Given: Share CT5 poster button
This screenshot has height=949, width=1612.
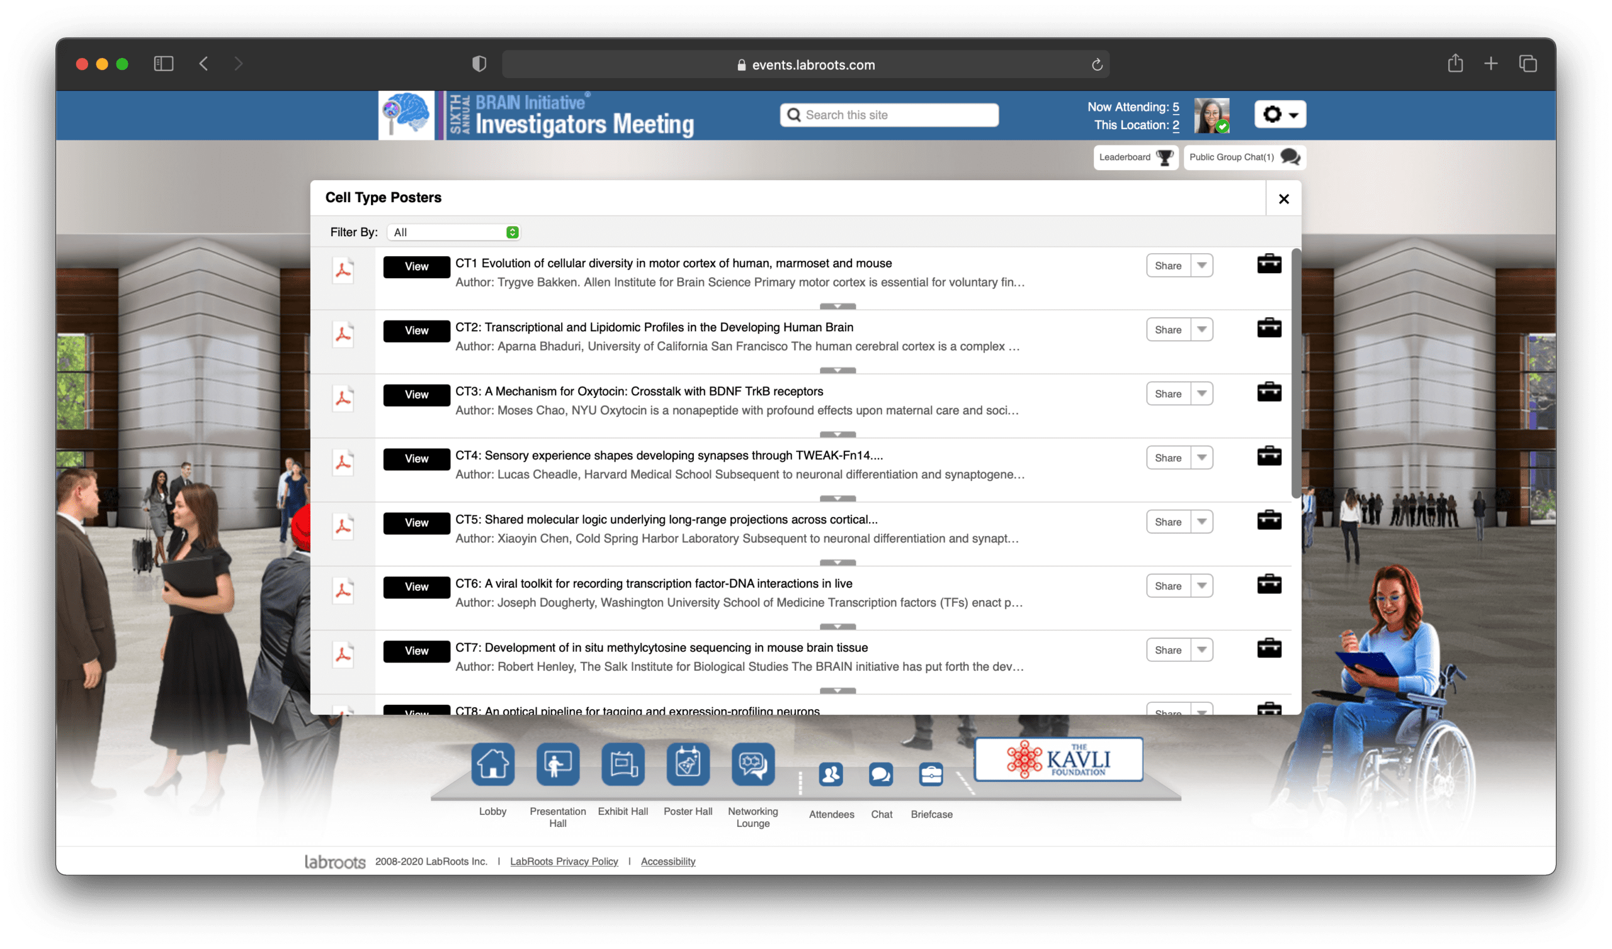Looking at the screenshot, I should coord(1168,521).
